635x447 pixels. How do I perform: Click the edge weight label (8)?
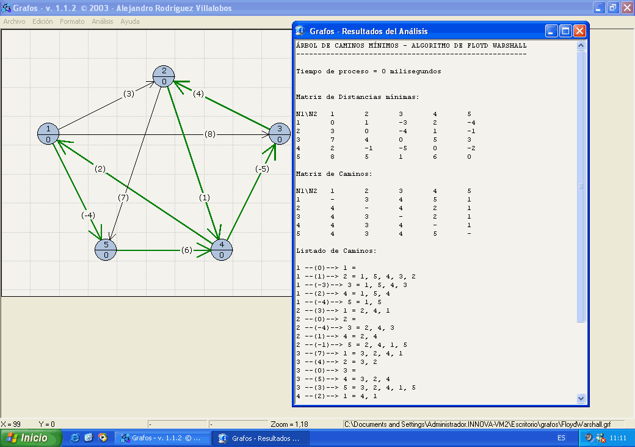coord(210,134)
